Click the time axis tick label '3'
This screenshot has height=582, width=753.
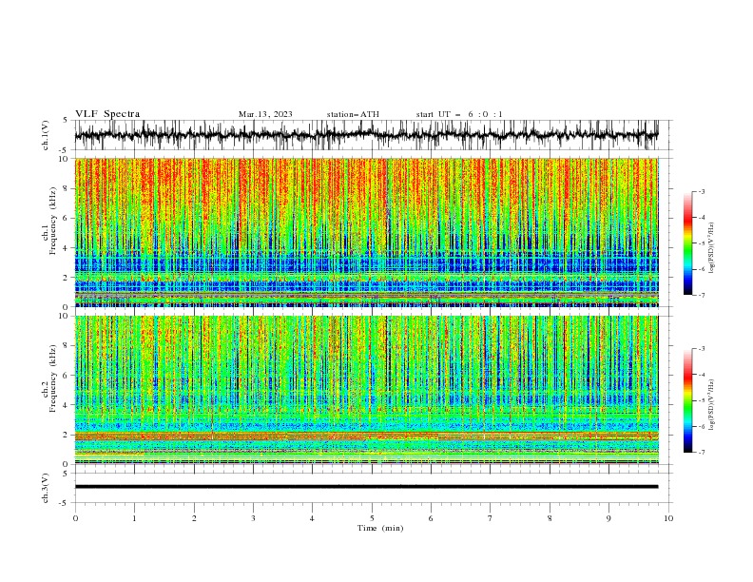(253, 518)
